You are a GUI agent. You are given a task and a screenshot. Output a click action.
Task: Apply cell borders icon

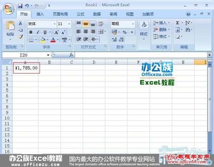(x=31, y=40)
